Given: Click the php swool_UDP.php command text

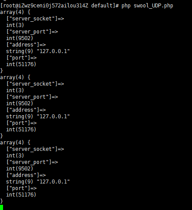Looking at the screenshot, I should tap(147, 6).
